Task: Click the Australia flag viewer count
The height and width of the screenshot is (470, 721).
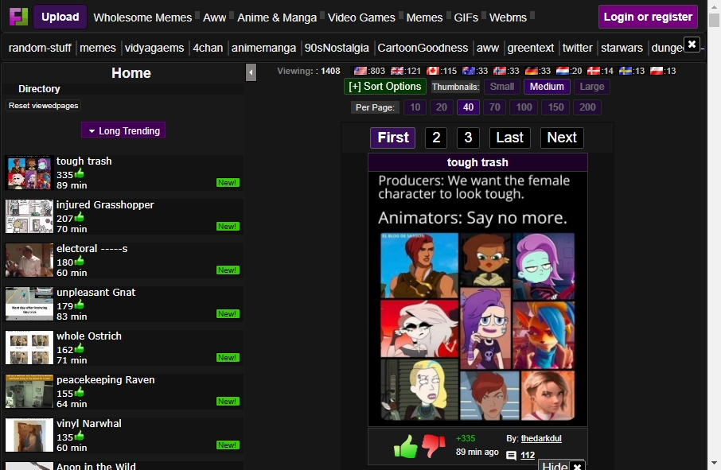Action: click(x=475, y=71)
